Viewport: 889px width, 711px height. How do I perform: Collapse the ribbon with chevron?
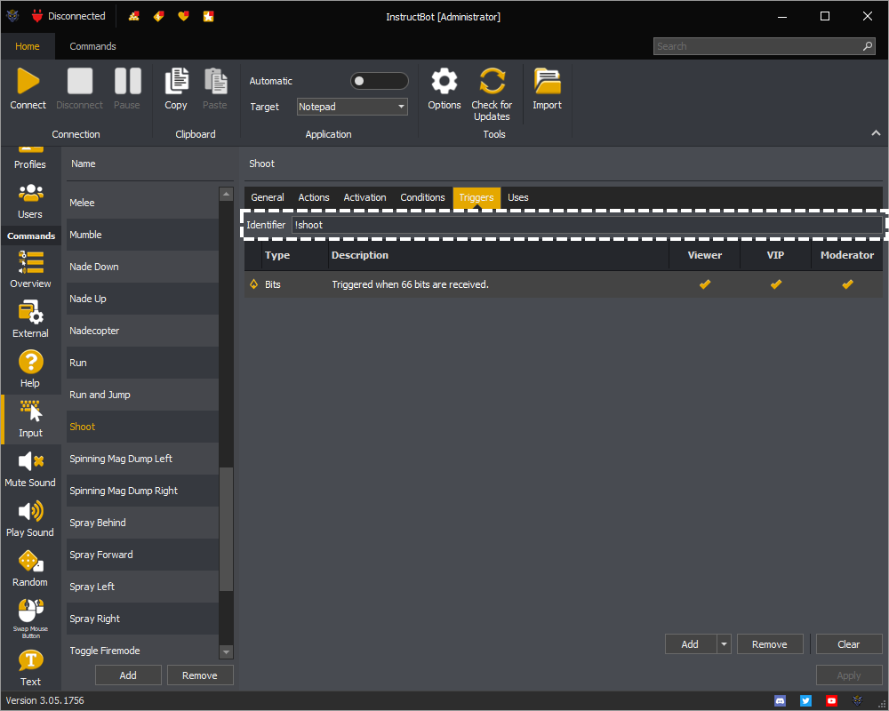point(876,133)
